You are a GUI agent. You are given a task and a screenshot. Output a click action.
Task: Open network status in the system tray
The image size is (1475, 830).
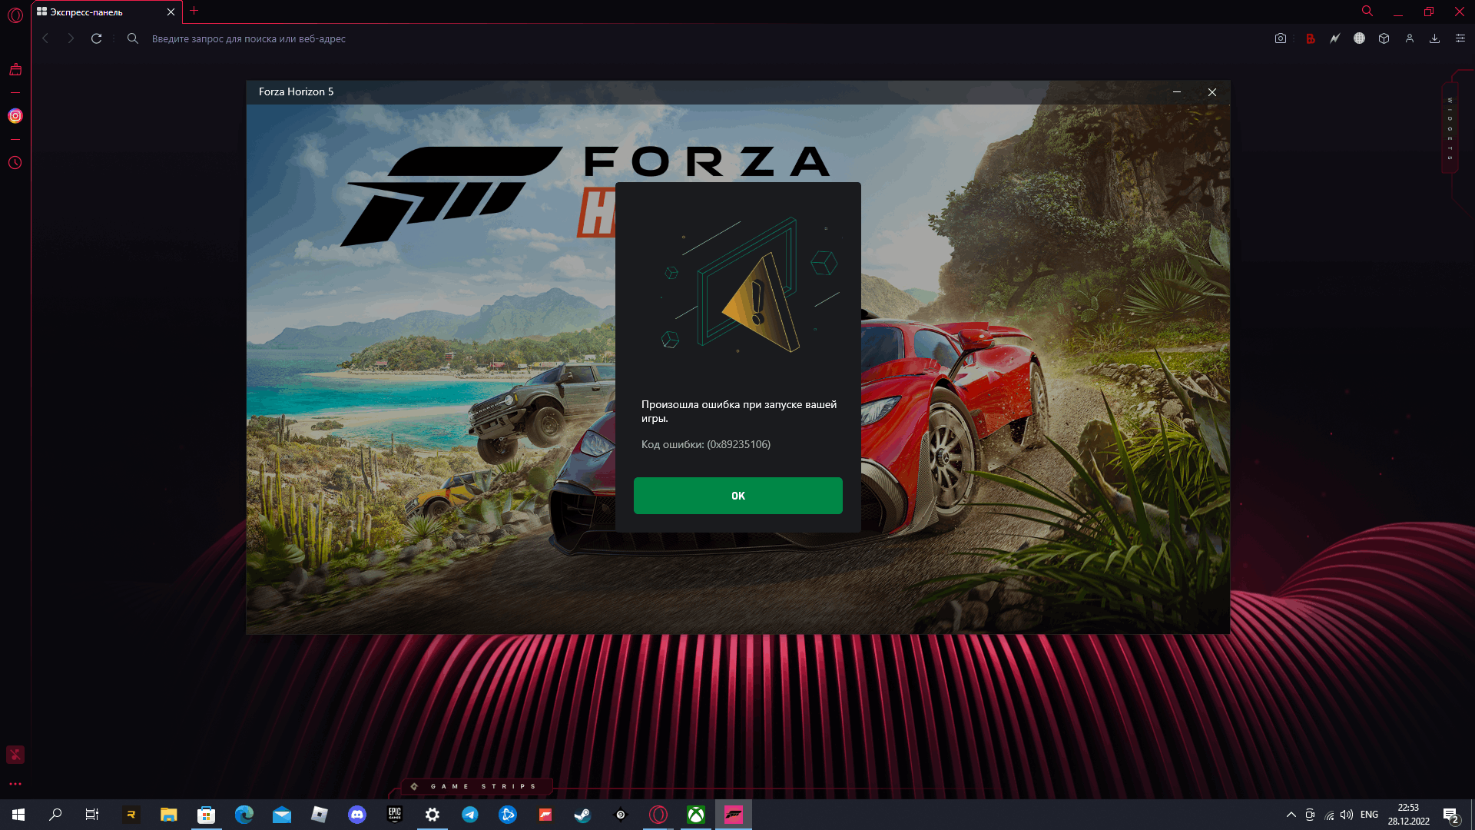tap(1329, 815)
